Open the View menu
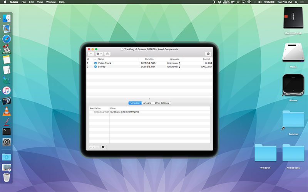 tap(40, 2)
